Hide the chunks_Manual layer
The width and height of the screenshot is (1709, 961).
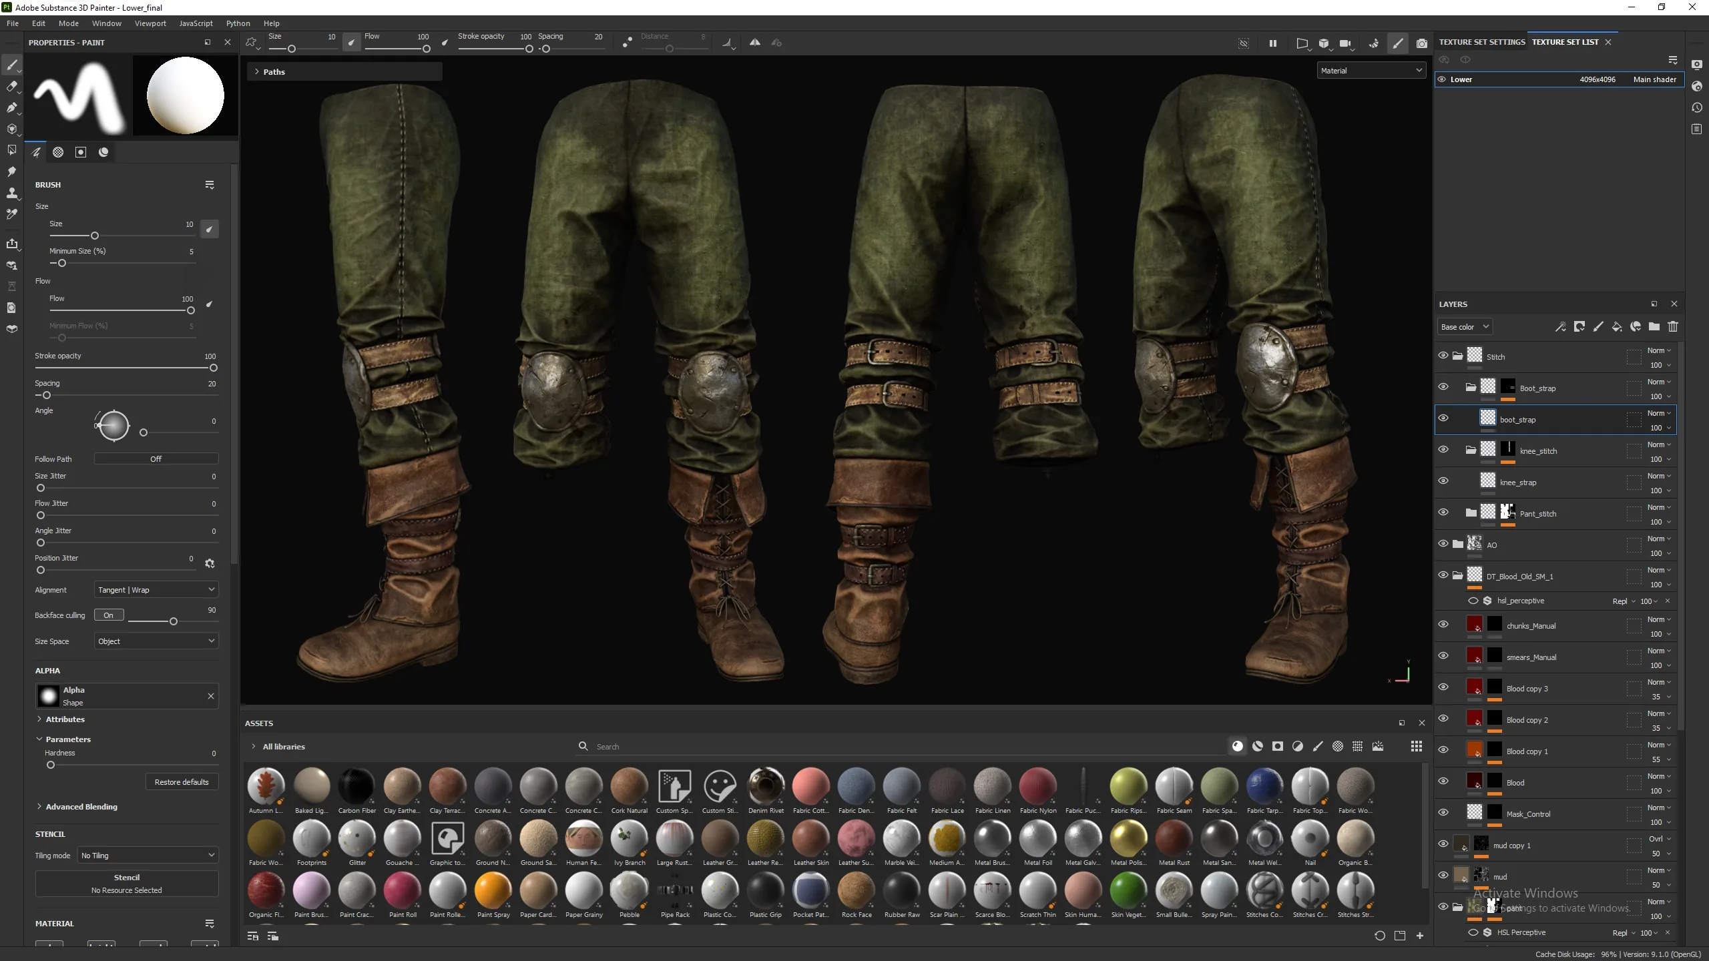pos(1443,625)
